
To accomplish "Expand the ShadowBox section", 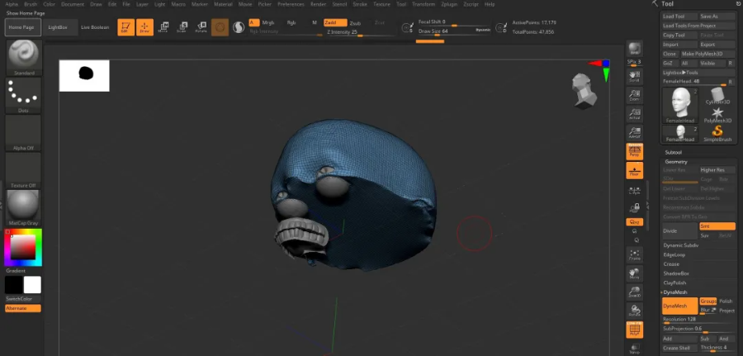I will coord(675,273).
